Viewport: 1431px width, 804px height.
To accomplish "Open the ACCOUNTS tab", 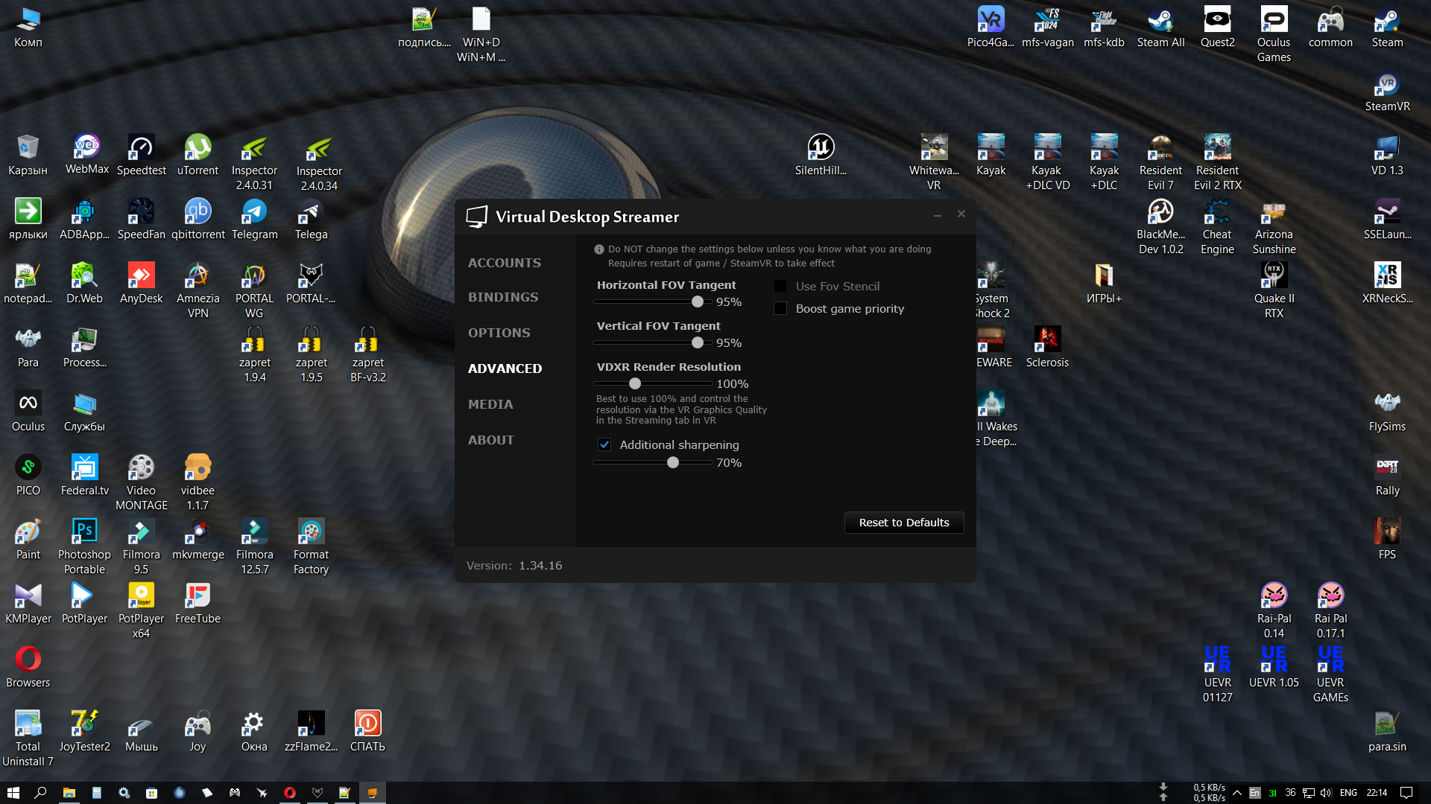I will [504, 263].
